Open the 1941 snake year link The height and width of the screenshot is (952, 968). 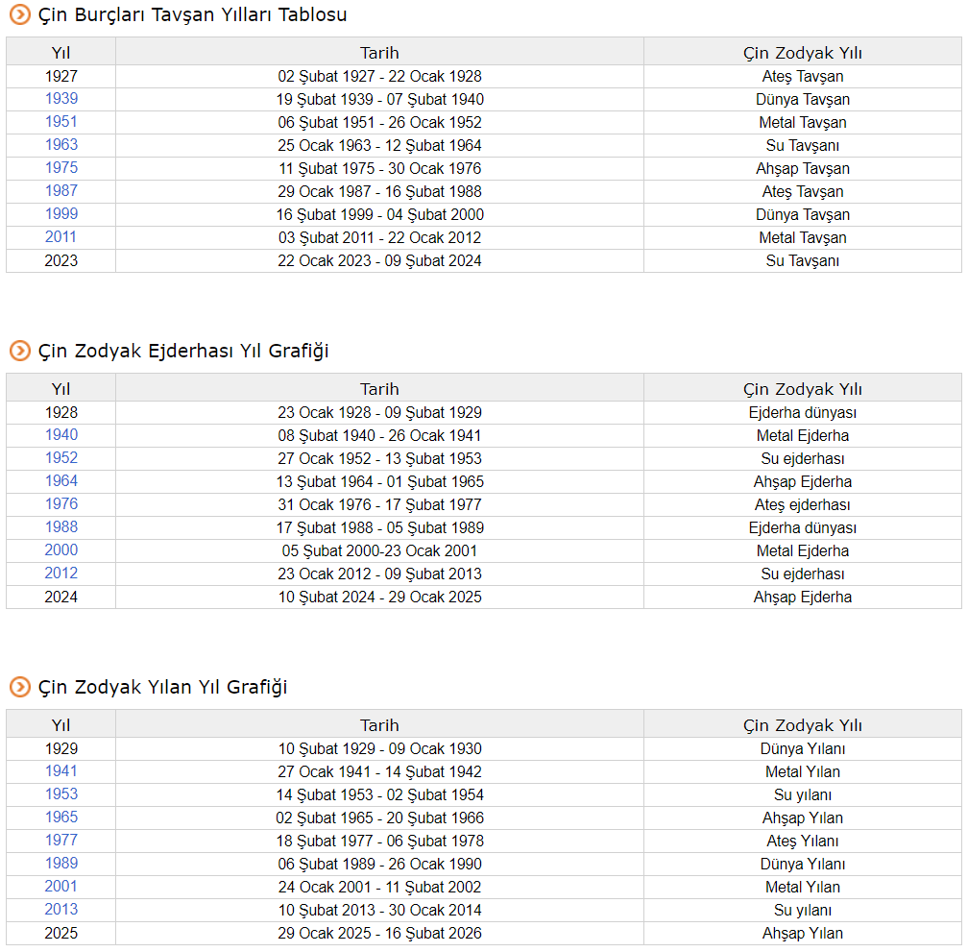pyautogui.click(x=61, y=771)
